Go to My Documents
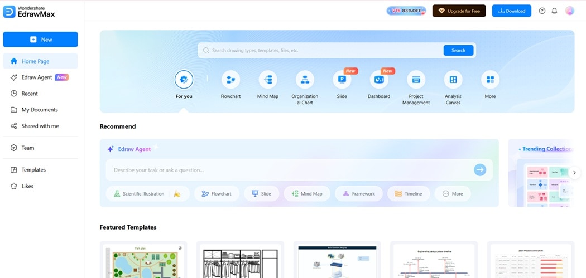This screenshot has height=278, width=586. 40,110
